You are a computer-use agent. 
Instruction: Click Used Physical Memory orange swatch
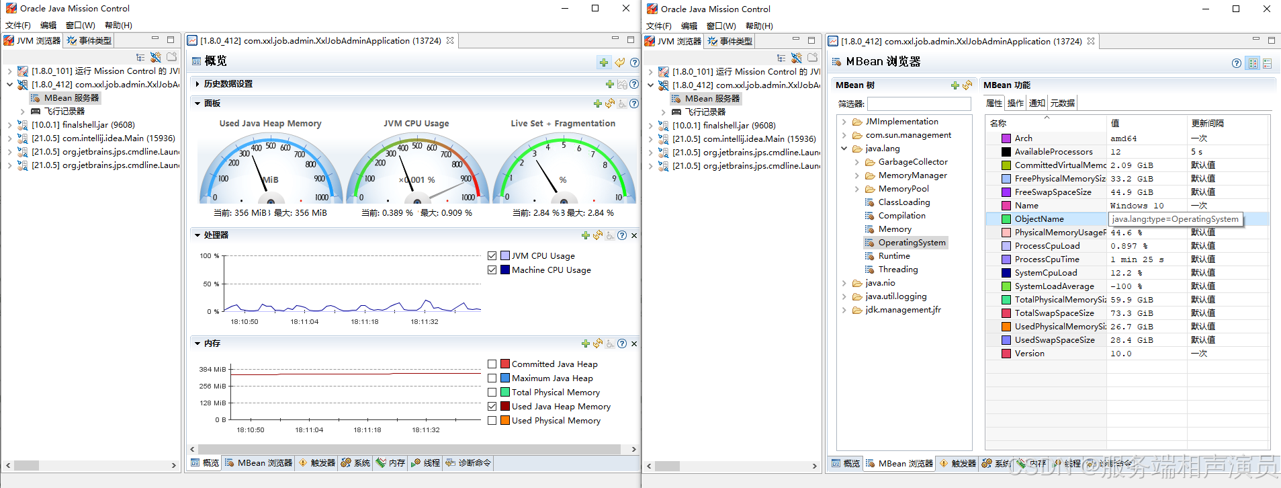tap(505, 421)
